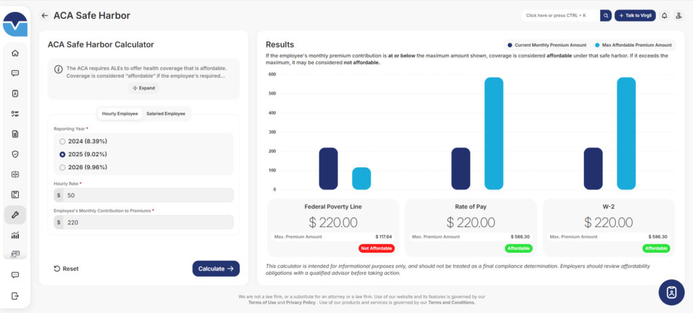Viewport: 693px width, 313px height.
Task: Toggle Max Affordable Premium Amount legend swatch
Action: click(x=596, y=45)
